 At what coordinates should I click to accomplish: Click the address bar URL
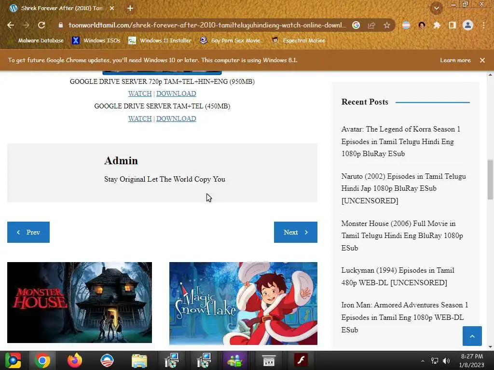pyautogui.click(x=207, y=25)
